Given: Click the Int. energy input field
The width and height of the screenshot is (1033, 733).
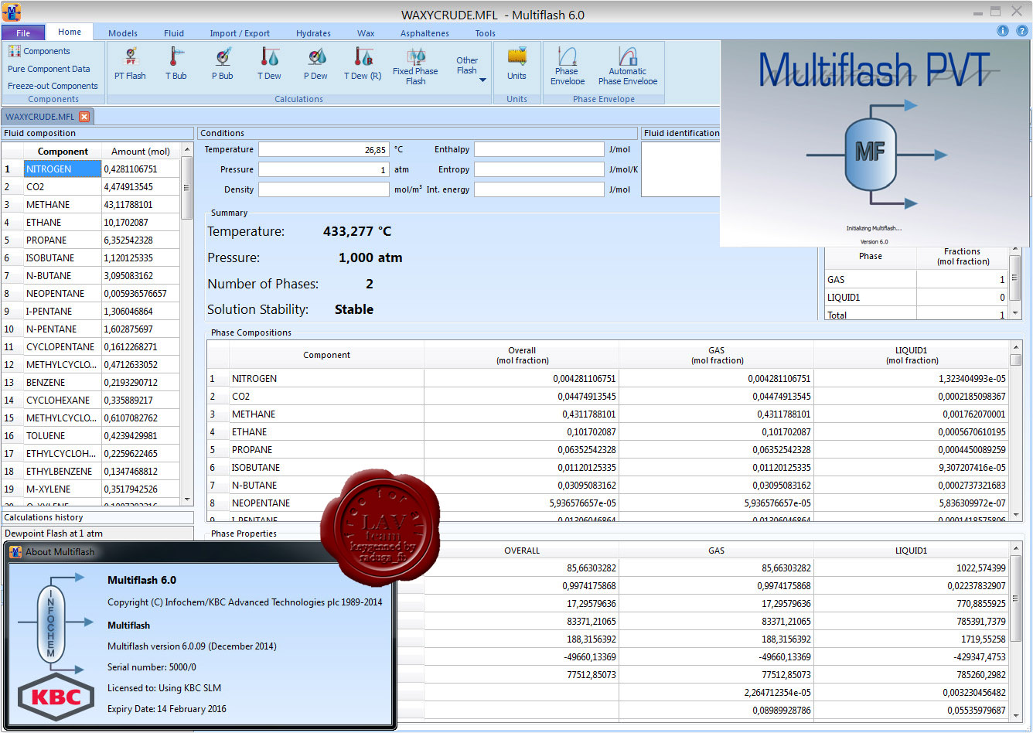Looking at the screenshot, I should (x=539, y=189).
